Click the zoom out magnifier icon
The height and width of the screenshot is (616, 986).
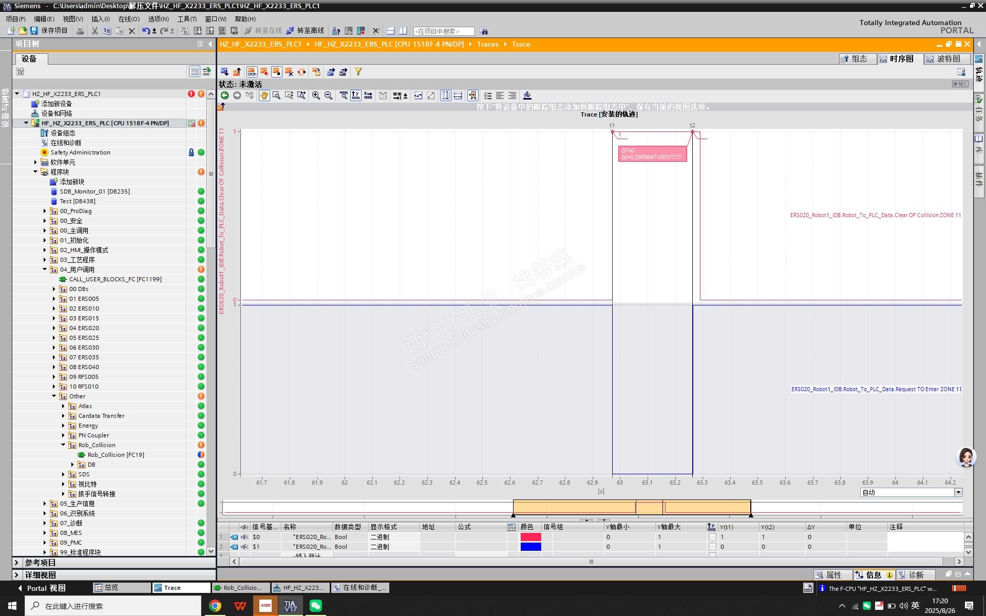[329, 95]
